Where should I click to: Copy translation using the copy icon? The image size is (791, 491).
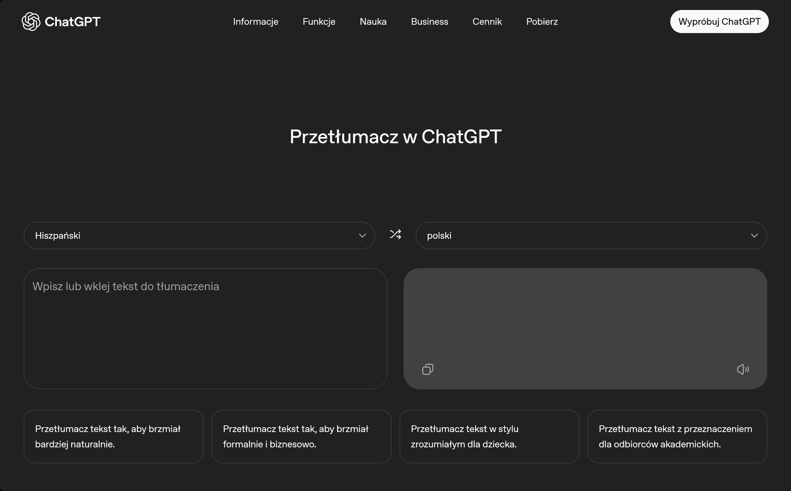coord(428,369)
